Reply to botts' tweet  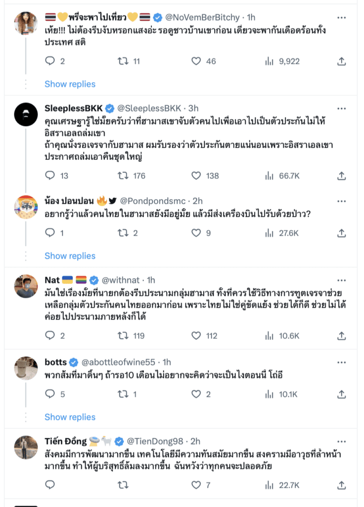(x=50, y=394)
